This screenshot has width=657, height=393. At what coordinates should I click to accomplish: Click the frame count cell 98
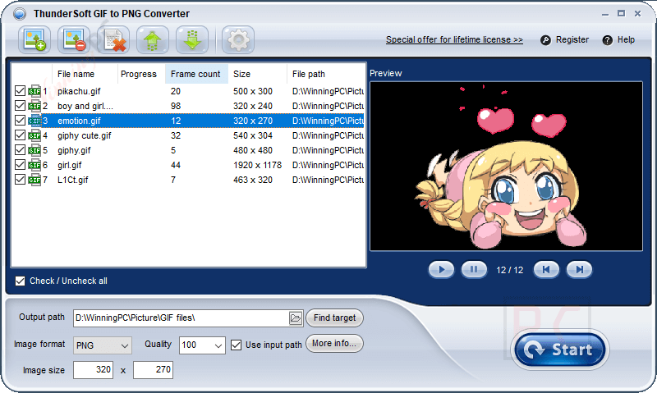click(x=176, y=107)
